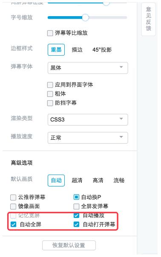This screenshot has width=161, height=257.
Task: Choose 45°投影 border style
Action: point(102,50)
